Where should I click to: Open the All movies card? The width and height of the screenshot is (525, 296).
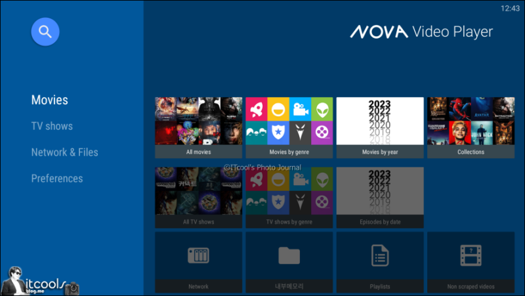199,127
